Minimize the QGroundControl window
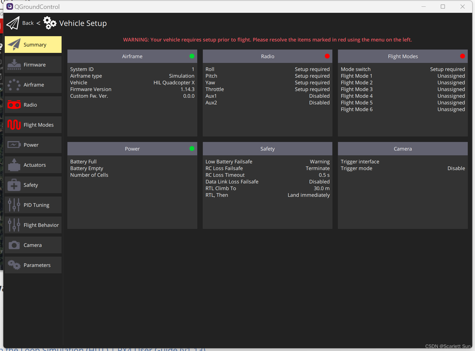The width and height of the screenshot is (475, 351). pos(423,6)
